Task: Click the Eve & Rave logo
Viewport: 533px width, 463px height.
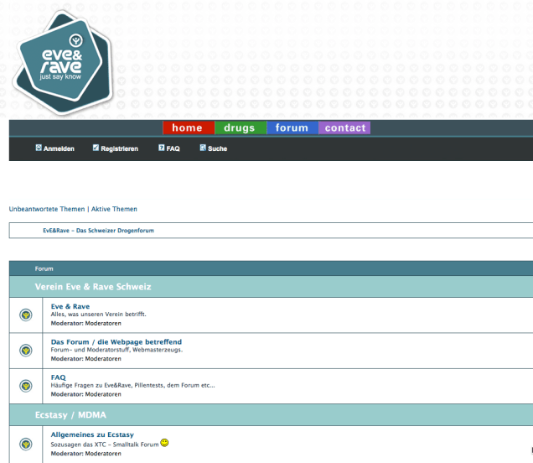Action: tap(60, 60)
